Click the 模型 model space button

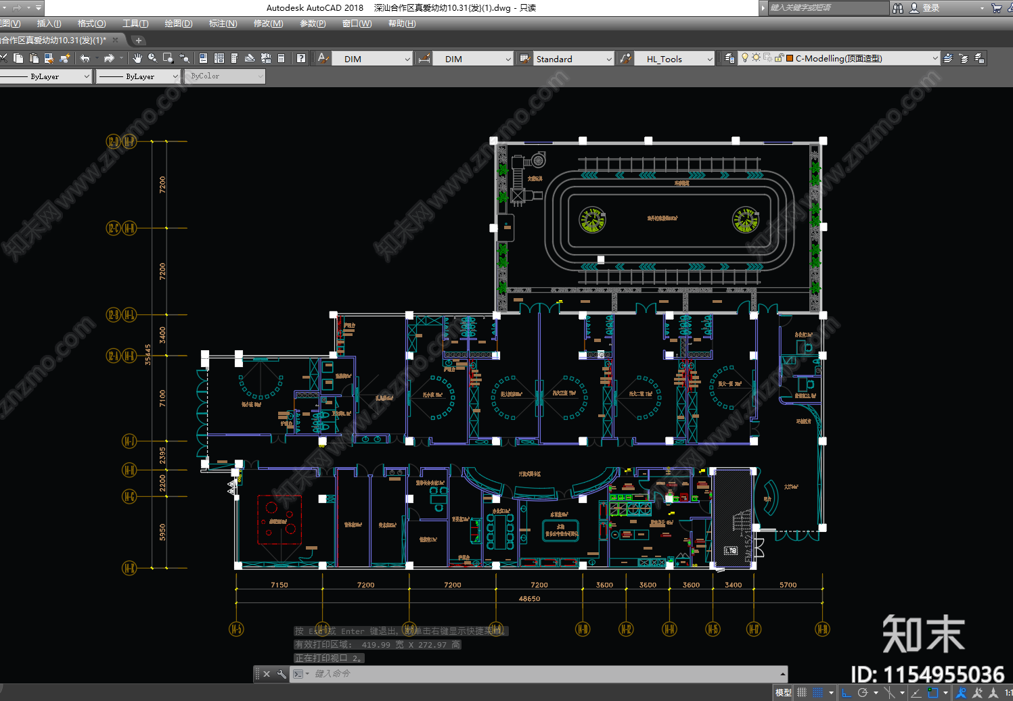coord(784,693)
